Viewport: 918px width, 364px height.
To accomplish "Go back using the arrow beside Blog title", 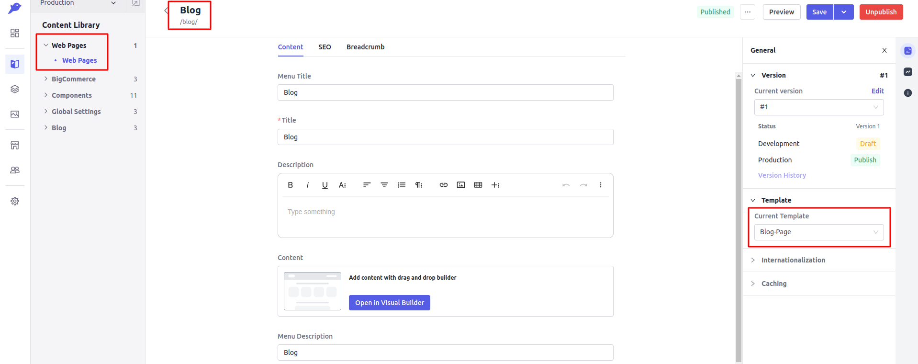I will [166, 10].
